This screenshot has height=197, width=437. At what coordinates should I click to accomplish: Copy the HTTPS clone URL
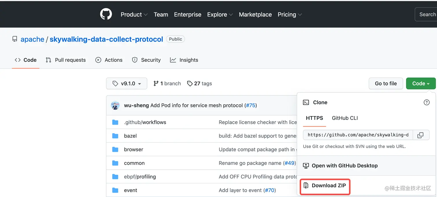421,135
